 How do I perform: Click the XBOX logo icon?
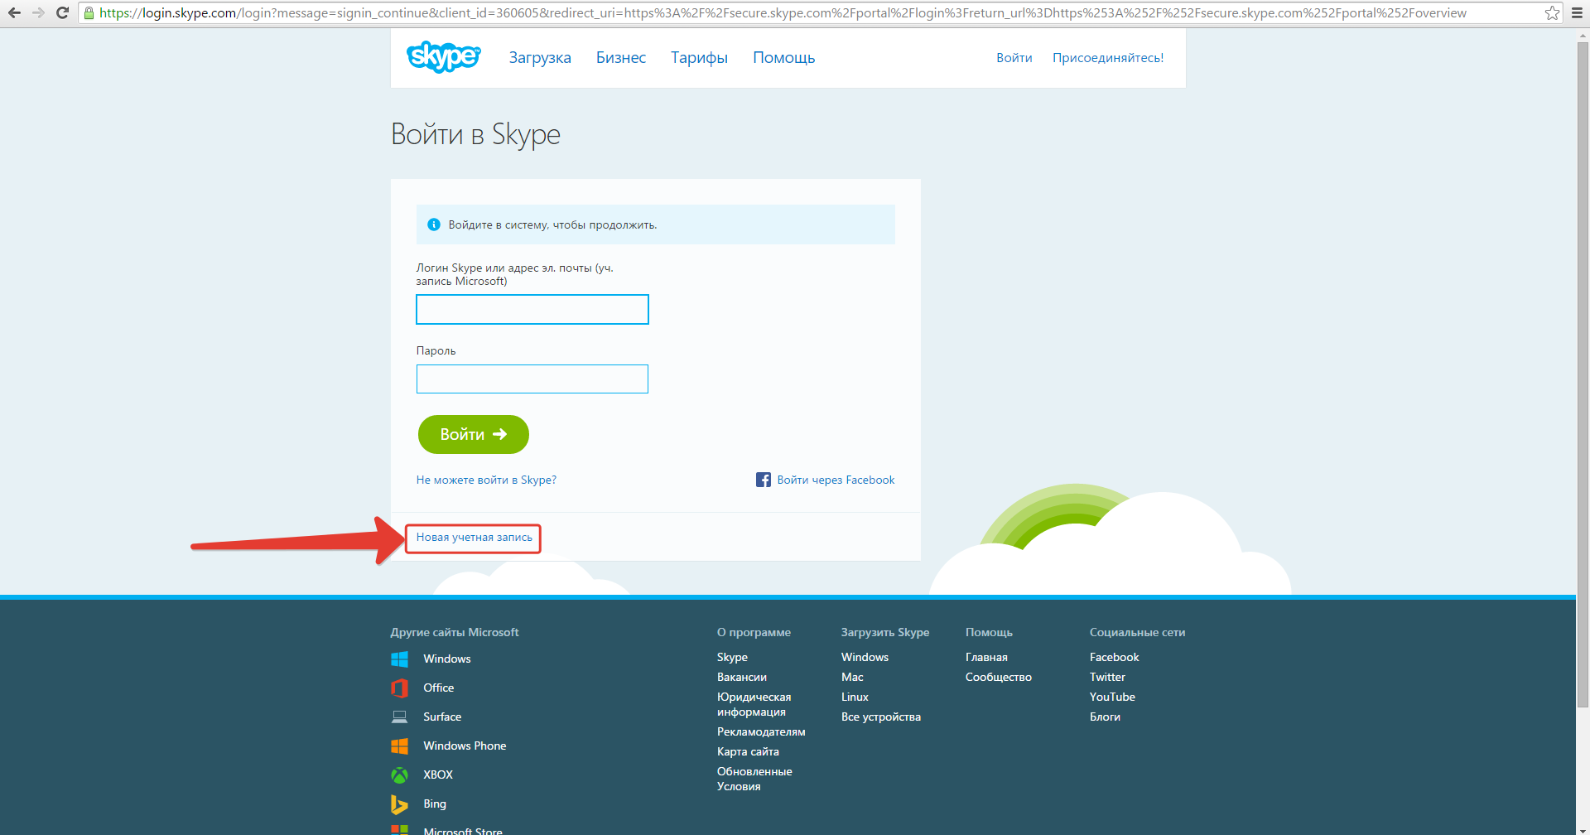[x=399, y=775]
